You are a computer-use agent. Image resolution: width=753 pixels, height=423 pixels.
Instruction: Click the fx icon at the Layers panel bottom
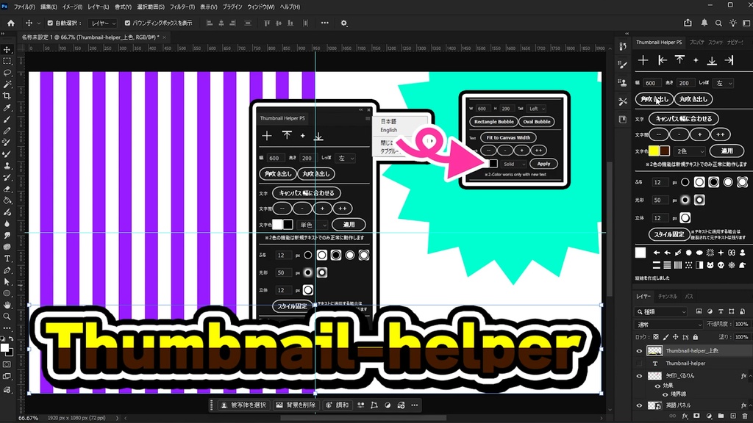[x=684, y=415]
